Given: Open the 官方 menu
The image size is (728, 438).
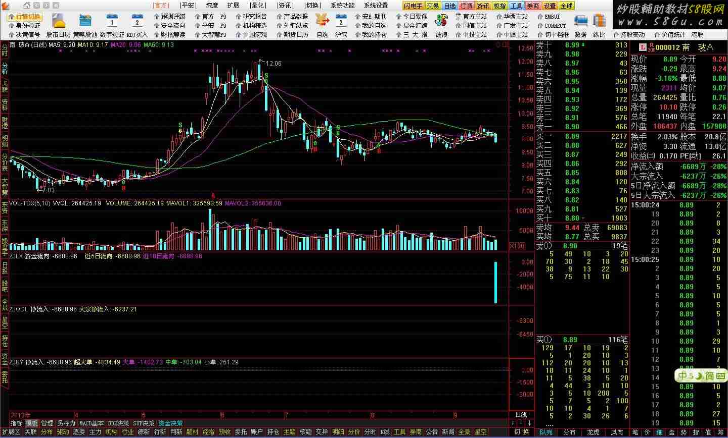Looking at the screenshot, I should (161, 6).
